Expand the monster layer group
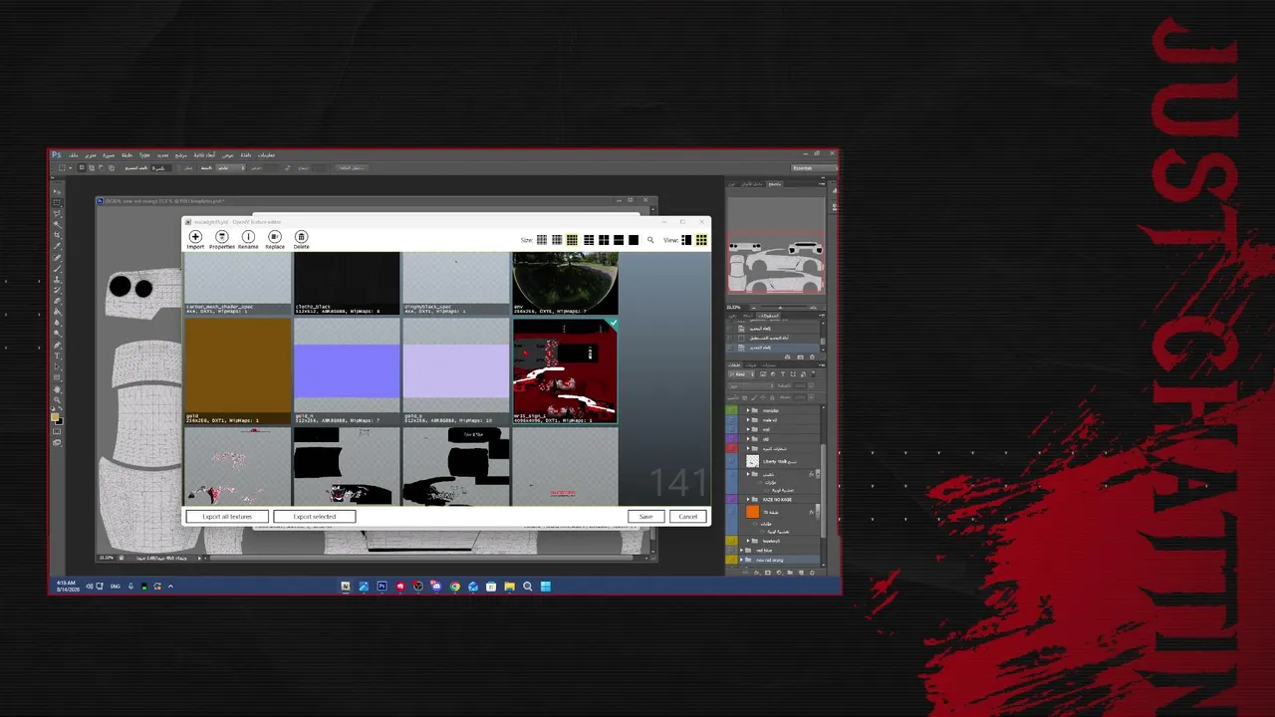 pyautogui.click(x=747, y=410)
